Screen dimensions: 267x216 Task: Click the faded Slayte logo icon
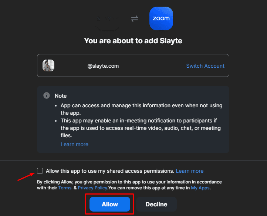tap(108, 18)
